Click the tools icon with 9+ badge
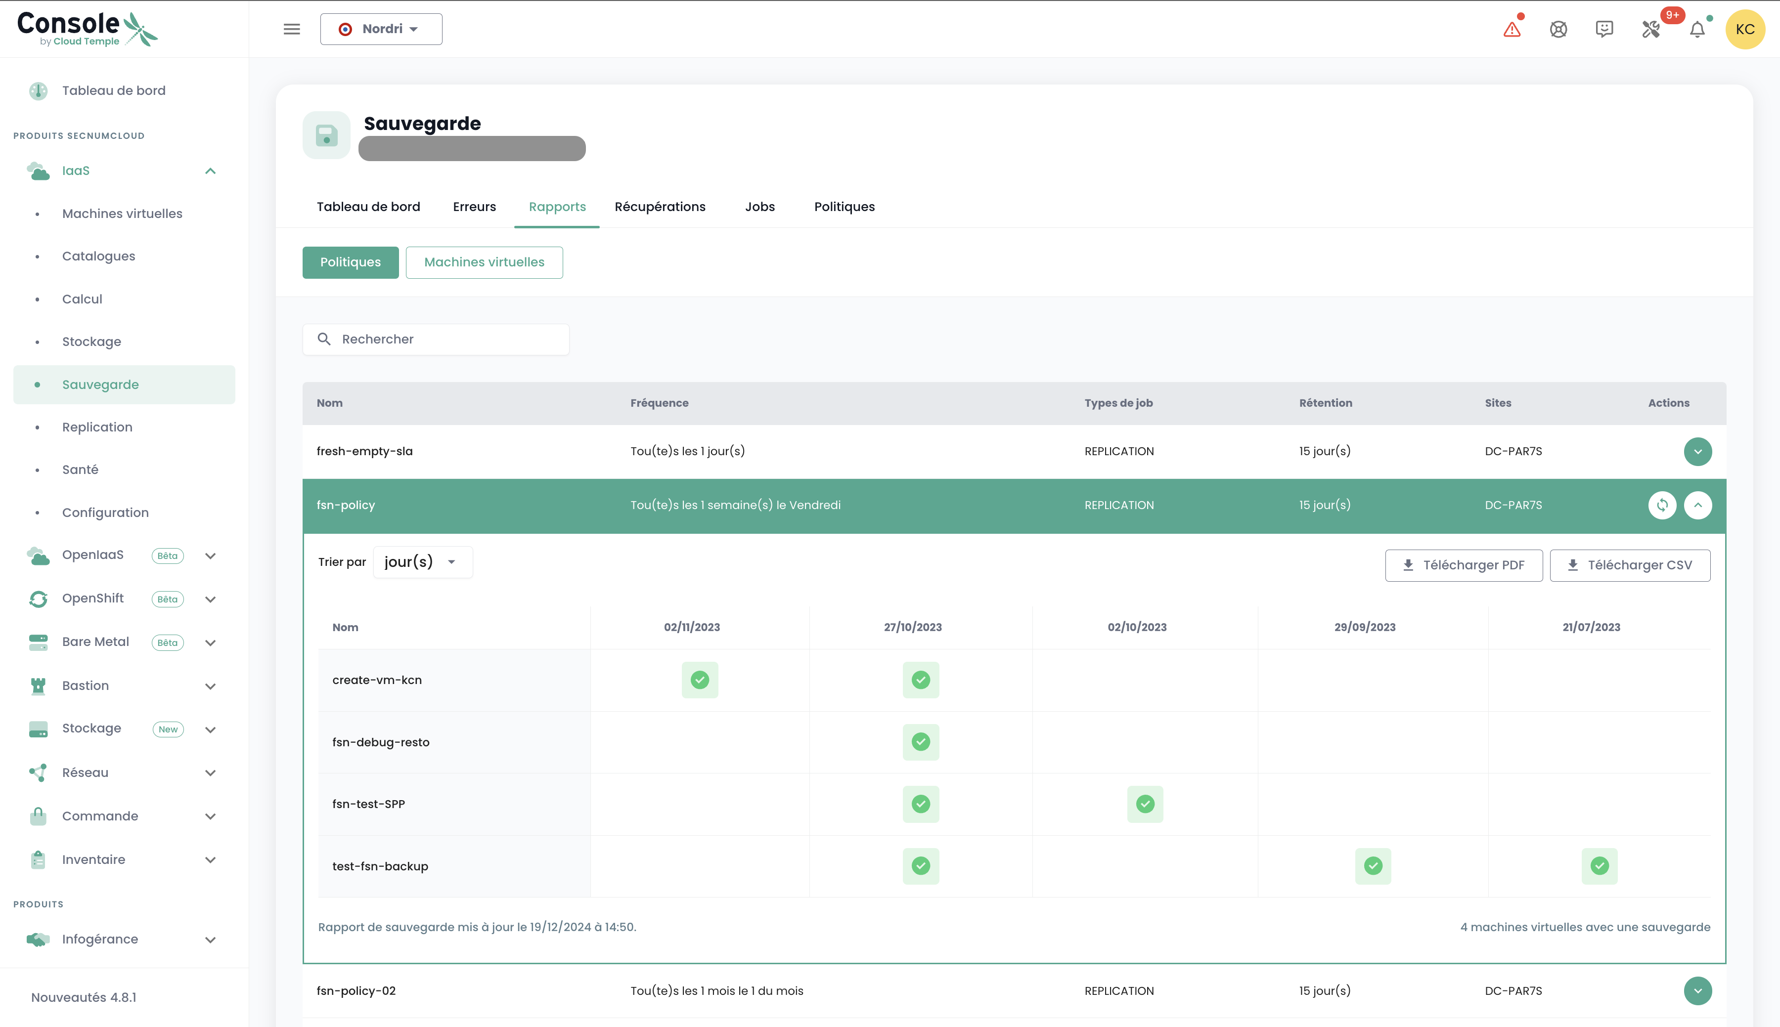This screenshot has height=1027, width=1780. pos(1651,30)
